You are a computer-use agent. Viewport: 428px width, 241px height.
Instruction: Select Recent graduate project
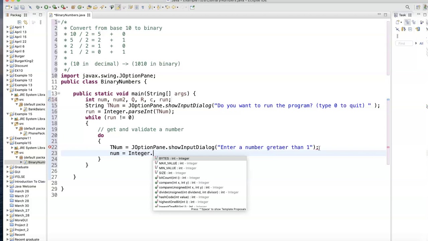pos(27,240)
